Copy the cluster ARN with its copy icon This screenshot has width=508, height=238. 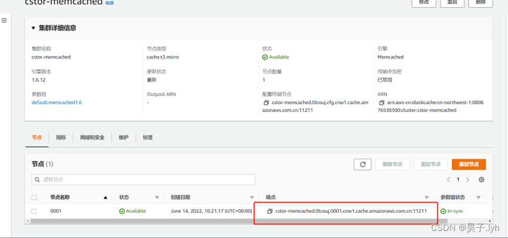coord(382,102)
